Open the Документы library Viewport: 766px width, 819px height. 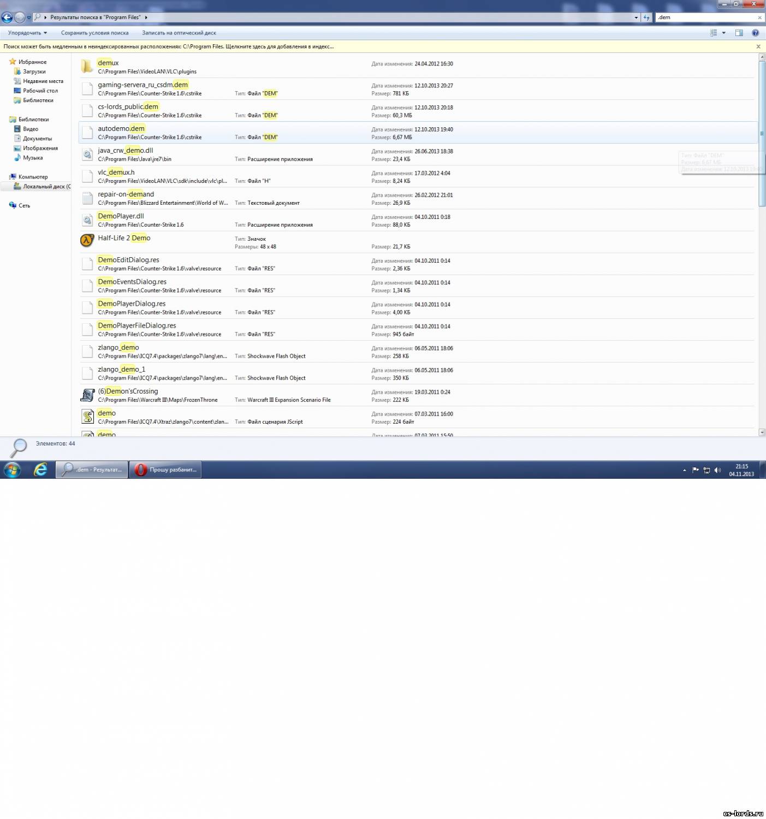[37, 139]
